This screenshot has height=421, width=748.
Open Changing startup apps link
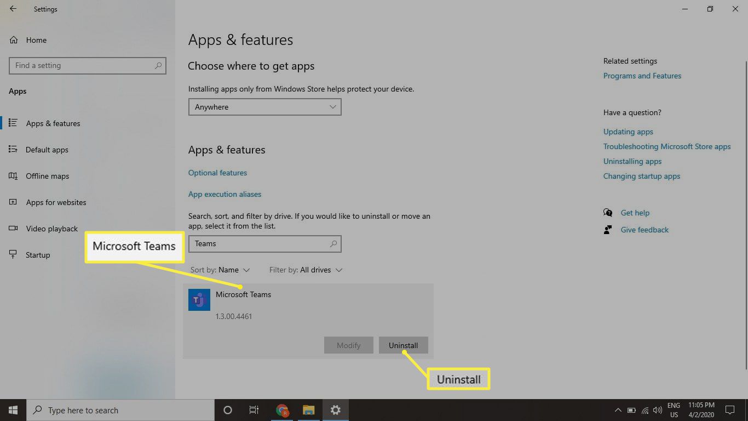(x=642, y=176)
